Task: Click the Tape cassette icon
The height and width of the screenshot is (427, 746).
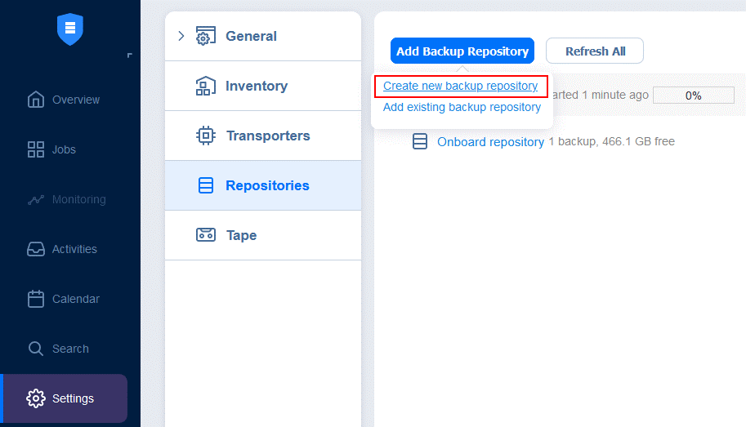Action: (x=206, y=235)
